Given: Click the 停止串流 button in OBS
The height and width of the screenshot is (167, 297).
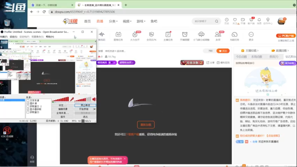Looking at the screenshot, I should [85, 105].
